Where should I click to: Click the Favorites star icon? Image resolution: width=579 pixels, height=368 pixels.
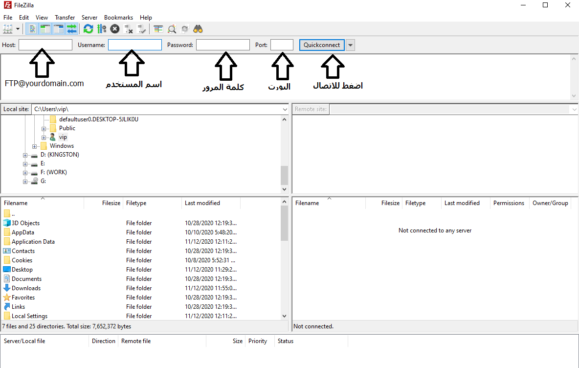7,297
